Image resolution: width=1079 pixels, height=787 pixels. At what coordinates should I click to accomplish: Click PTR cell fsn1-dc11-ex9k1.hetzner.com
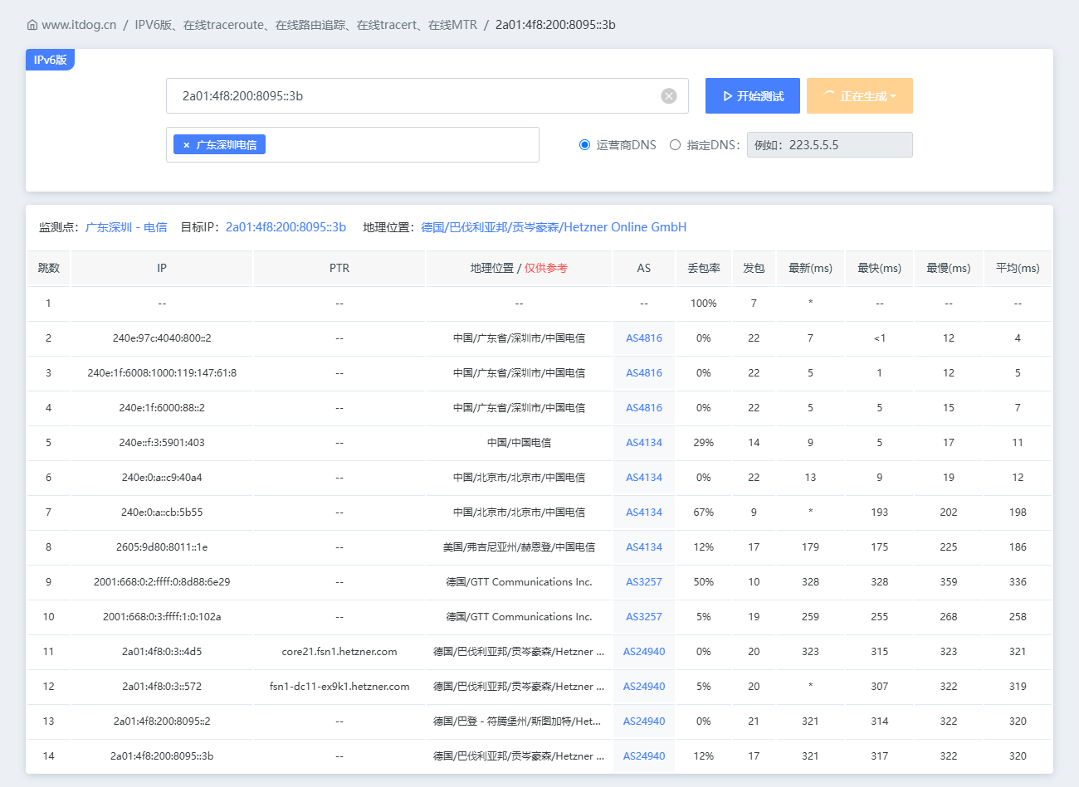point(339,687)
